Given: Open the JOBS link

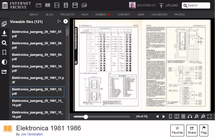Looking at the screenshot, I should click(141, 15).
